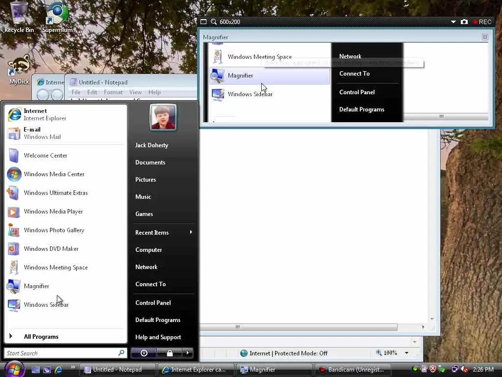Image resolution: width=502 pixels, height=377 pixels.
Task: Click Switch between windows quick launch icon
Action: tap(47, 370)
